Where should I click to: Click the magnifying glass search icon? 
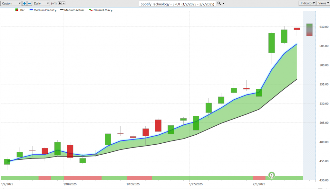[219, 3]
